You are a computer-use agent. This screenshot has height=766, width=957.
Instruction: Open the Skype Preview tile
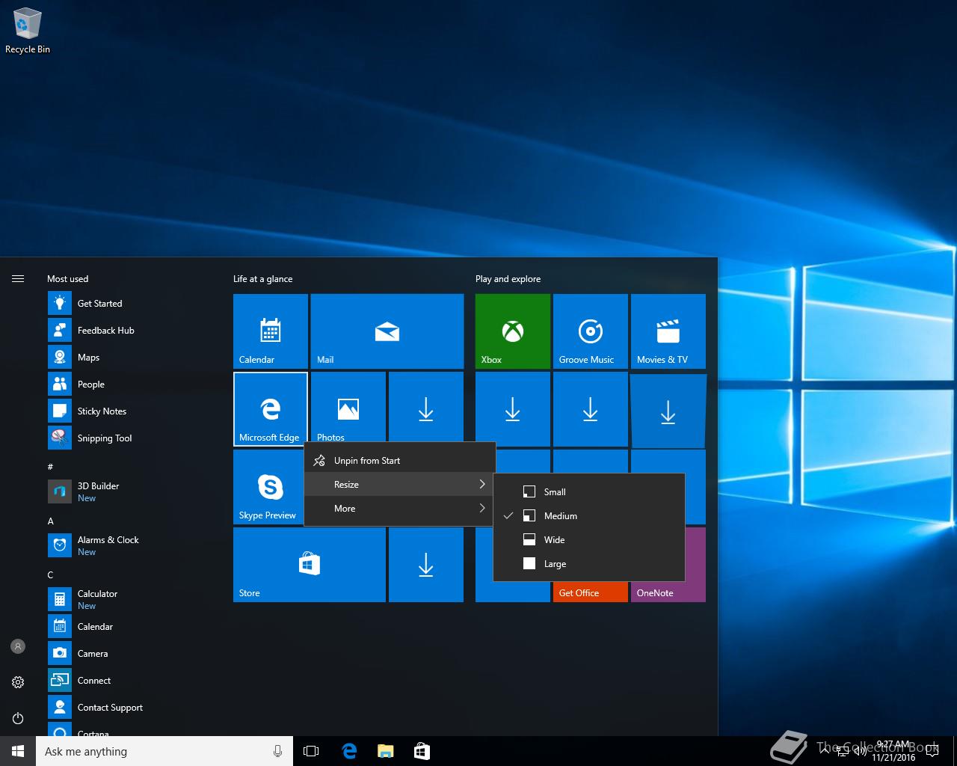269,486
